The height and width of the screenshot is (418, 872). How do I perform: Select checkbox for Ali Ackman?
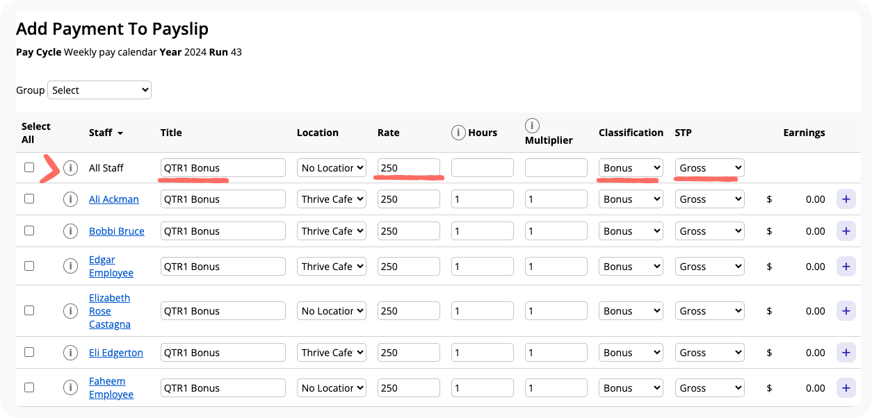(29, 199)
